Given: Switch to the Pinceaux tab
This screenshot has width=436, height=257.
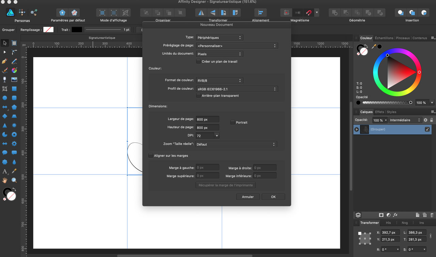Looking at the screenshot, I should point(403,38).
